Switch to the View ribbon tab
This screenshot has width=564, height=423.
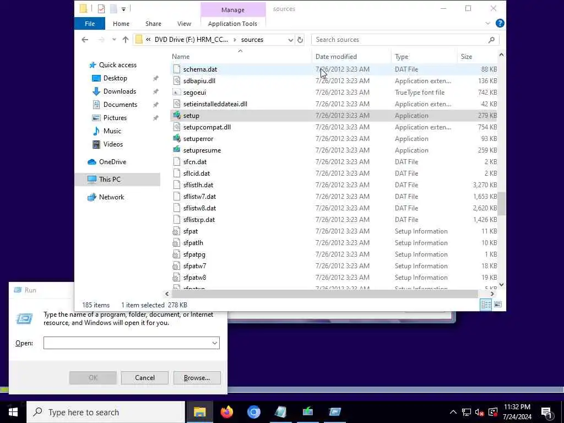coord(184,24)
